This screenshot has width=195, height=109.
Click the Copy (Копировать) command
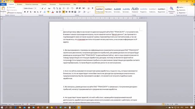pyautogui.click(x=12, y=10)
